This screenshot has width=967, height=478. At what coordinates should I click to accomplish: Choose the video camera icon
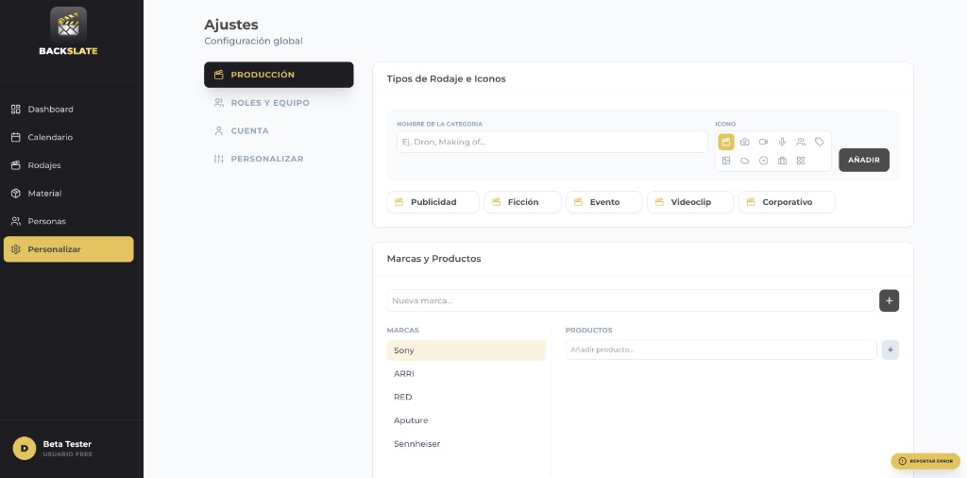763,142
